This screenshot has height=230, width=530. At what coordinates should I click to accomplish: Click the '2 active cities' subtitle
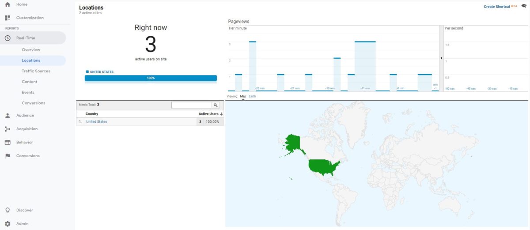pyautogui.click(x=90, y=13)
